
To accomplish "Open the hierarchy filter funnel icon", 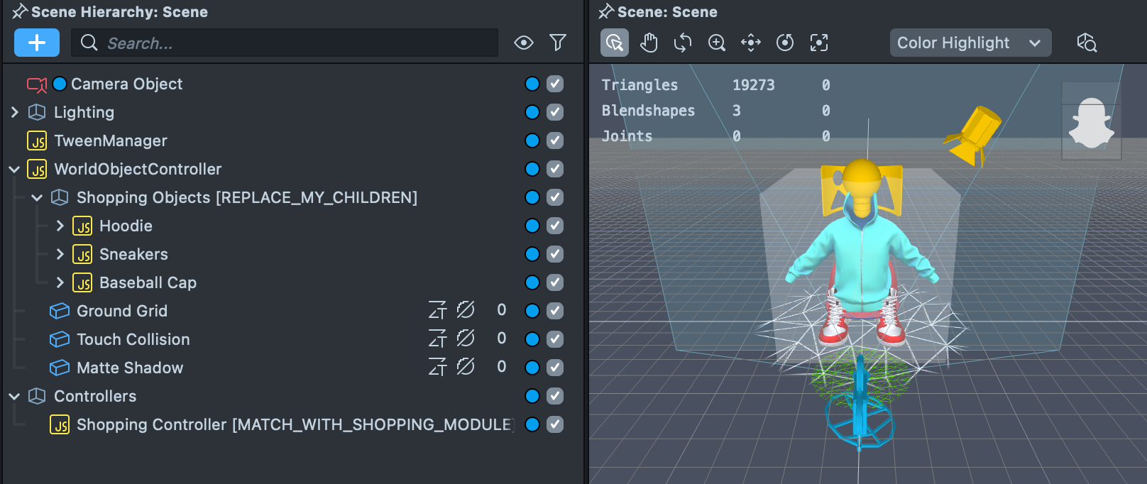I will pos(558,43).
